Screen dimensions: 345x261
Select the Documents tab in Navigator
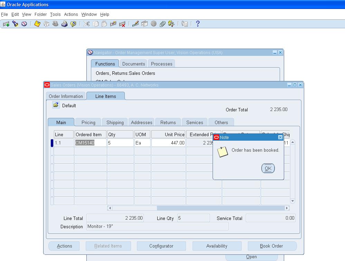click(133, 64)
